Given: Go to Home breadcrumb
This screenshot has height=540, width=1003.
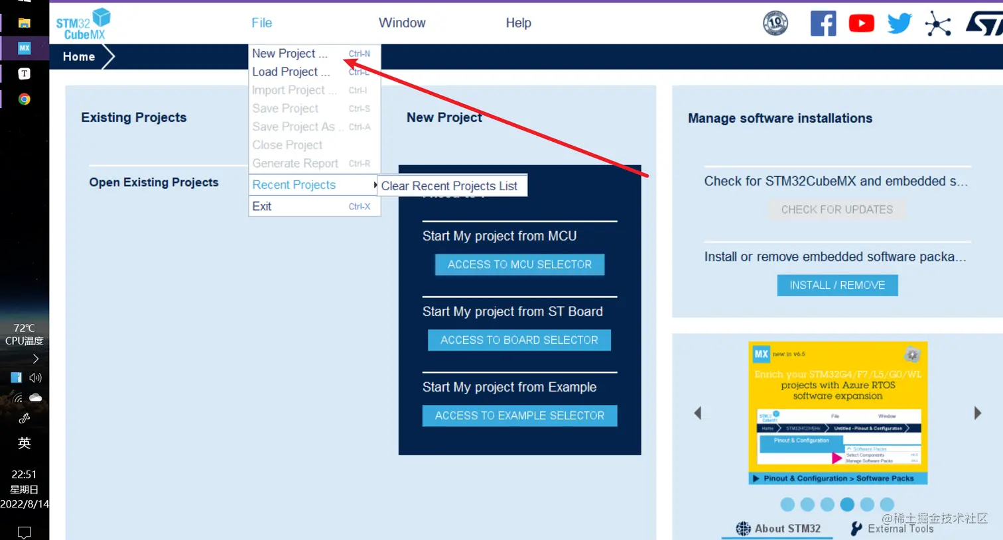Looking at the screenshot, I should 79,57.
